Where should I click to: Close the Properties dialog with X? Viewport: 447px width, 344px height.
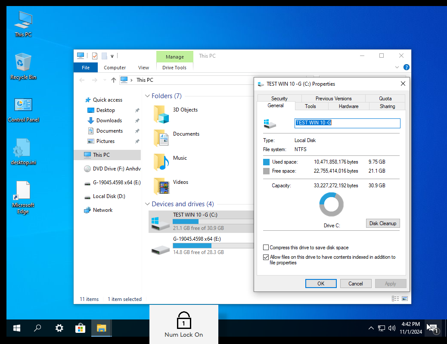403,84
